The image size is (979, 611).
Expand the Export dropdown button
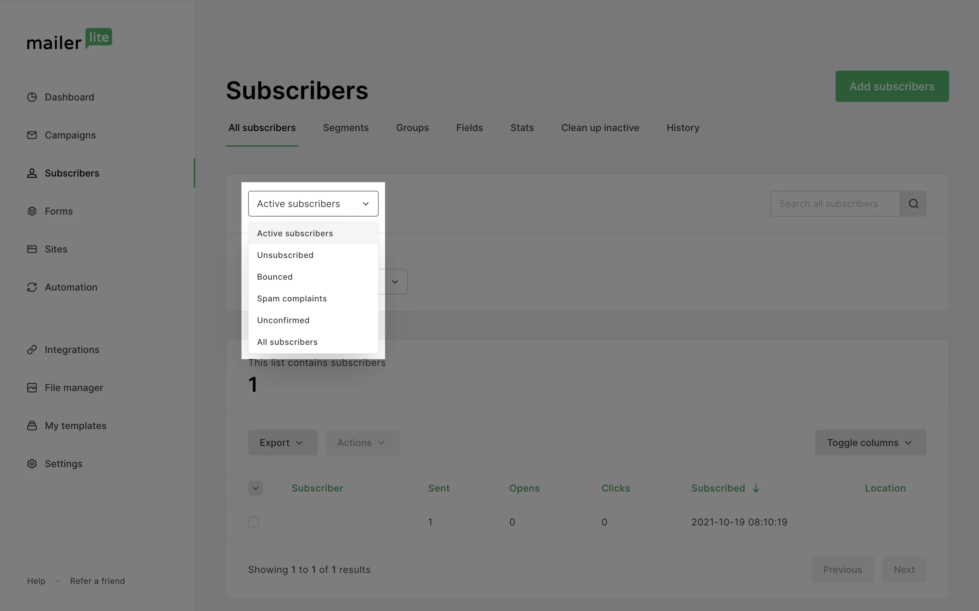[282, 443]
